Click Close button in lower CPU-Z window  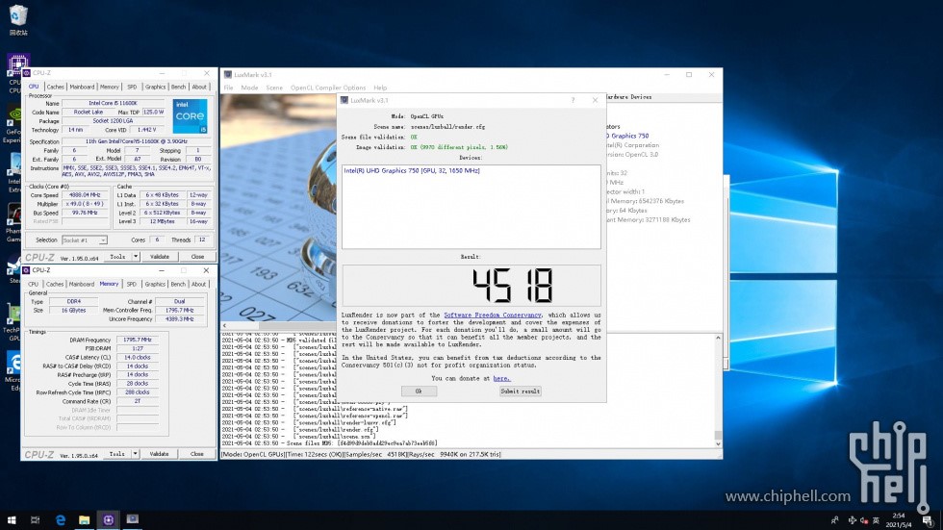(197, 454)
